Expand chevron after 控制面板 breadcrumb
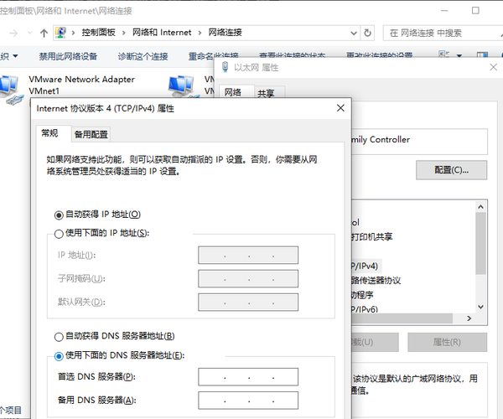 (x=123, y=33)
